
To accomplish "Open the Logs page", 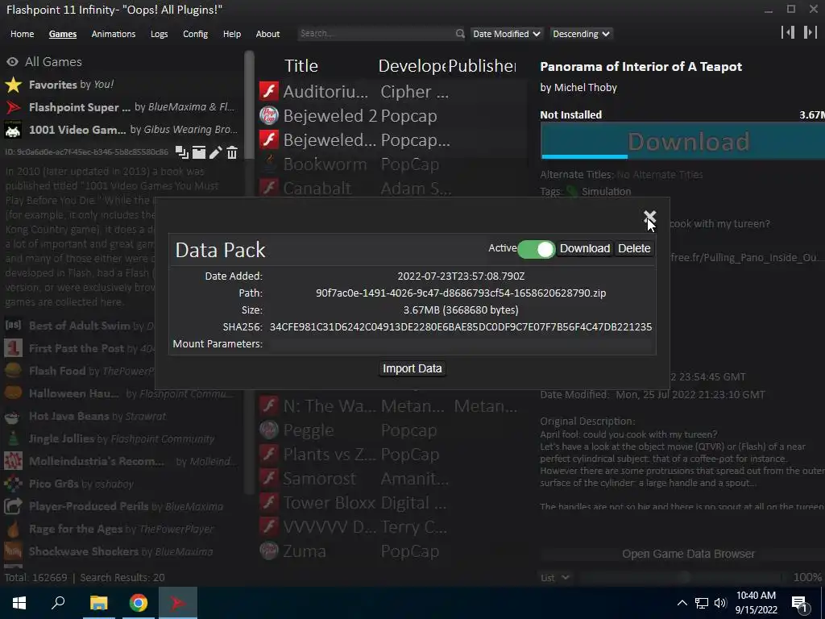I will (x=159, y=34).
